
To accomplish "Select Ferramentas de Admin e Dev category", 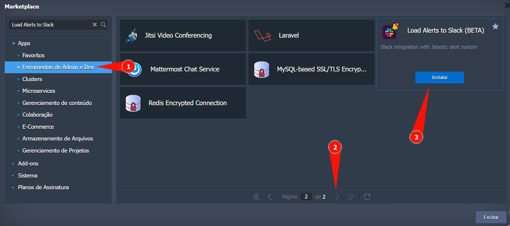I will click(58, 67).
